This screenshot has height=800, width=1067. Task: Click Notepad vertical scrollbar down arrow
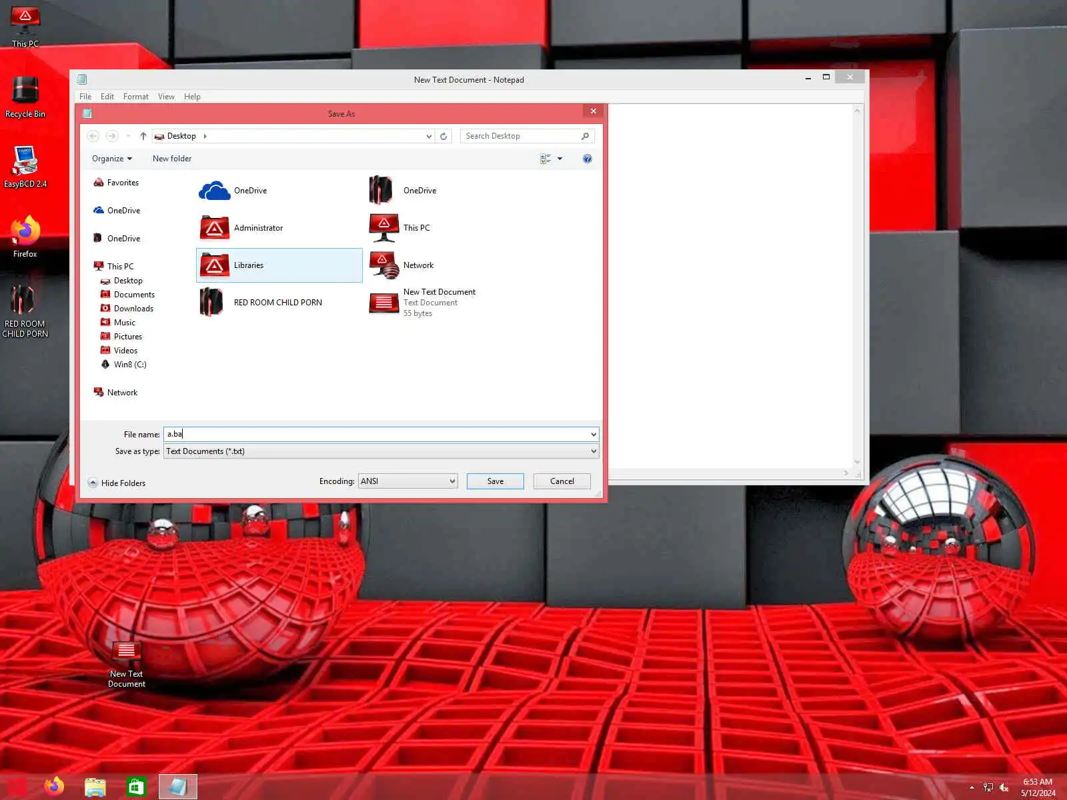(858, 461)
